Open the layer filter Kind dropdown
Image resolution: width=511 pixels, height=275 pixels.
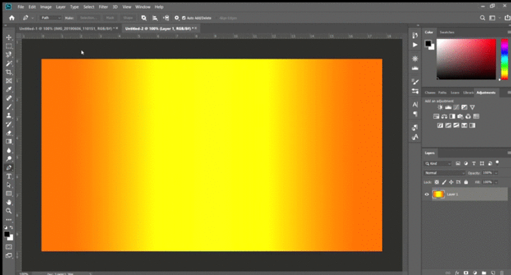[x=438, y=163]
